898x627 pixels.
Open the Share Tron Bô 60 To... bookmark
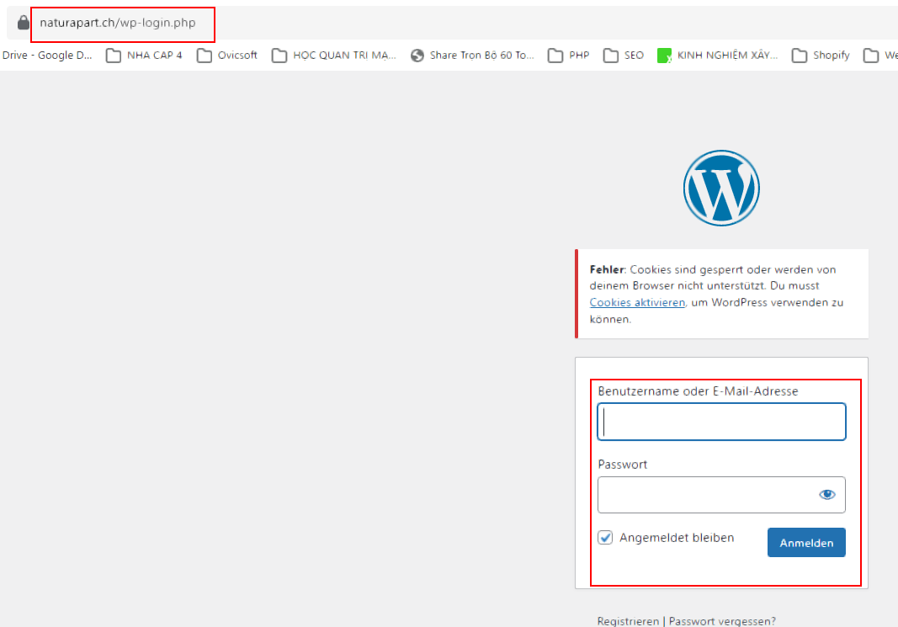[472, 55]
